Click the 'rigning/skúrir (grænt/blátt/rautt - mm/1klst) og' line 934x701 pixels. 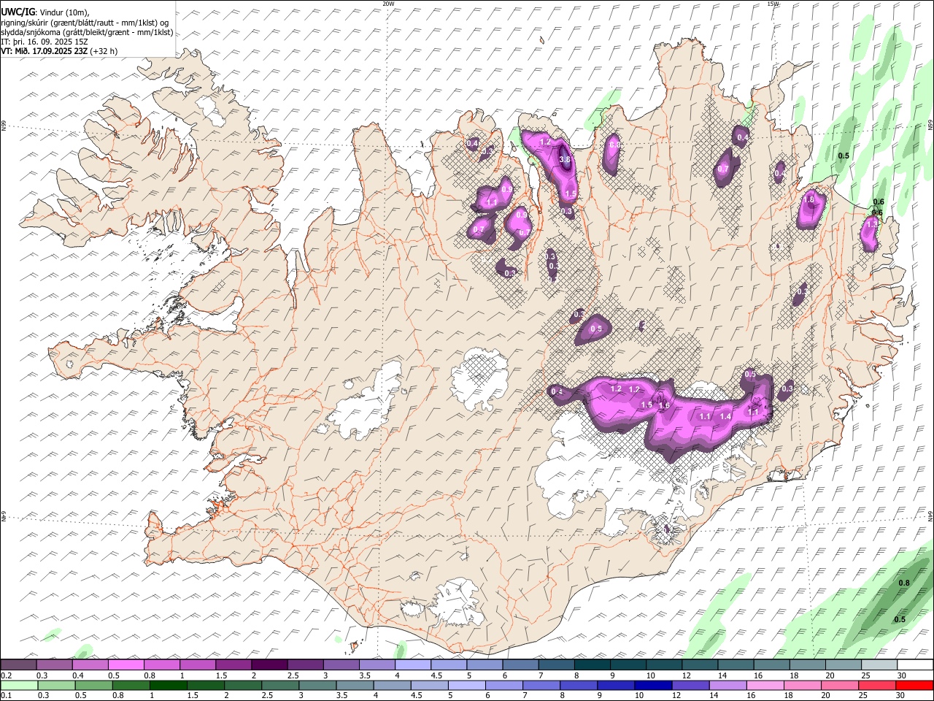(85, 23)
